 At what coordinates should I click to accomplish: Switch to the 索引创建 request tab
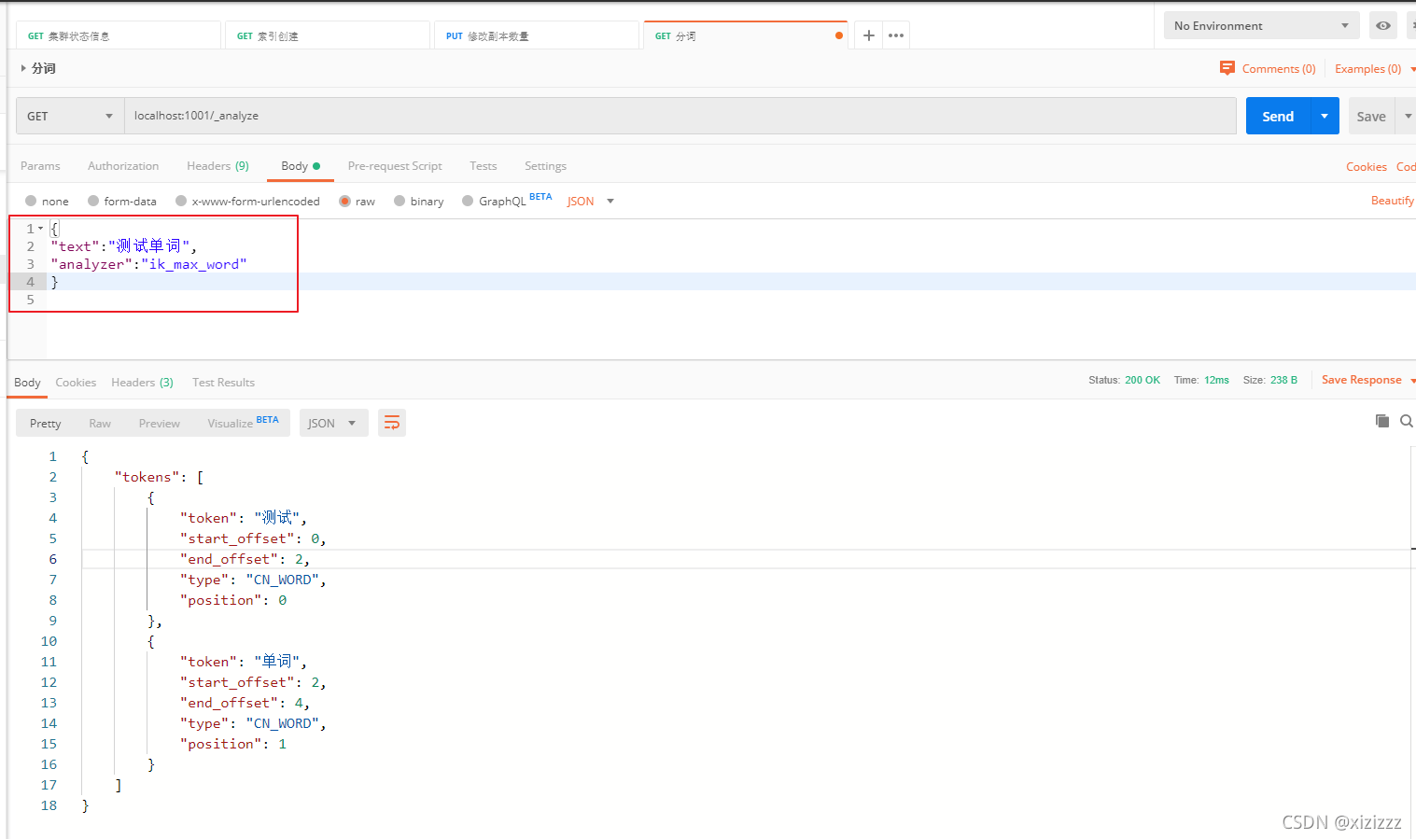(x=328, y=35)
